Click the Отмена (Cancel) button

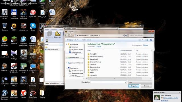(146, 86)
